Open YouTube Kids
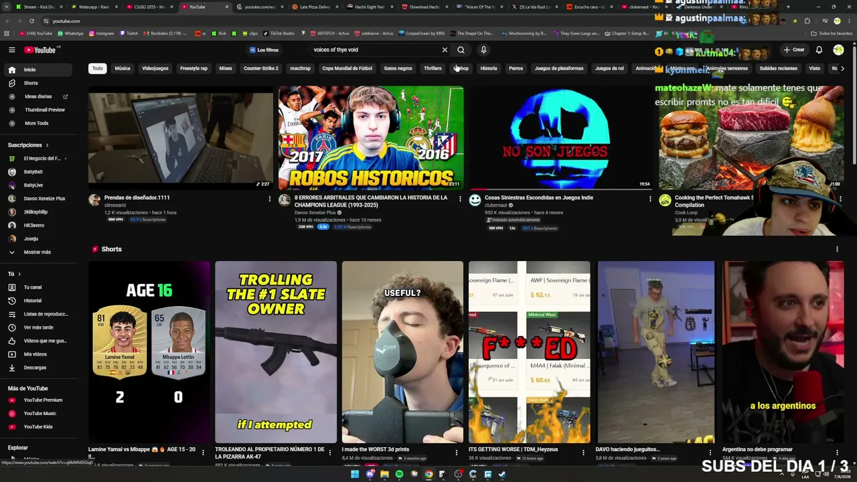 pos(38,427)
